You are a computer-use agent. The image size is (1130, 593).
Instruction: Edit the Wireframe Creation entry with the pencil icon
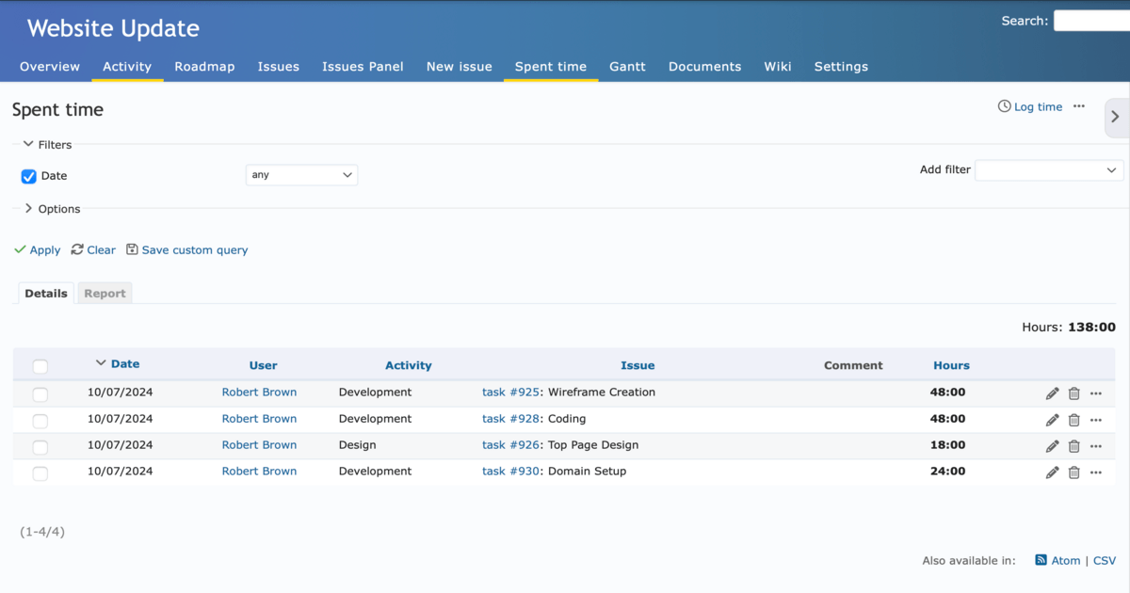tap(1052, 393)
